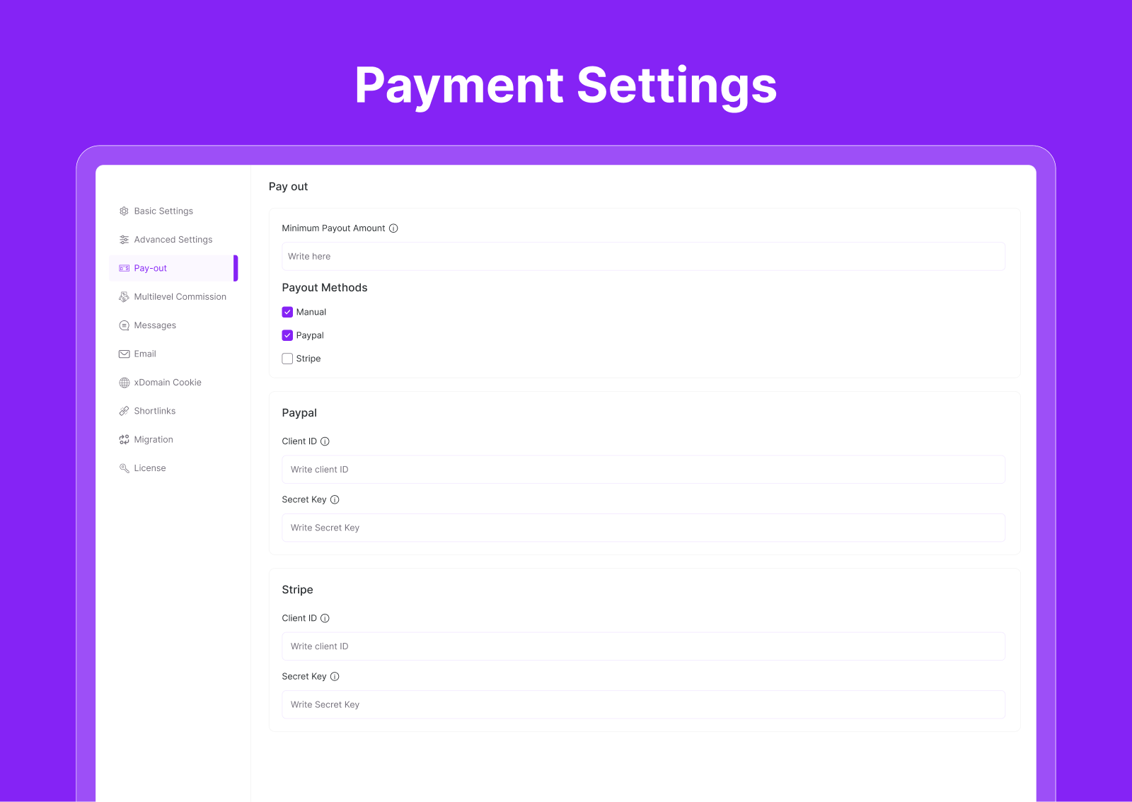The width and height of the screenshot is (1132, 802).
Task: Click the Stripe Client ID input
Action: [643, 646]
